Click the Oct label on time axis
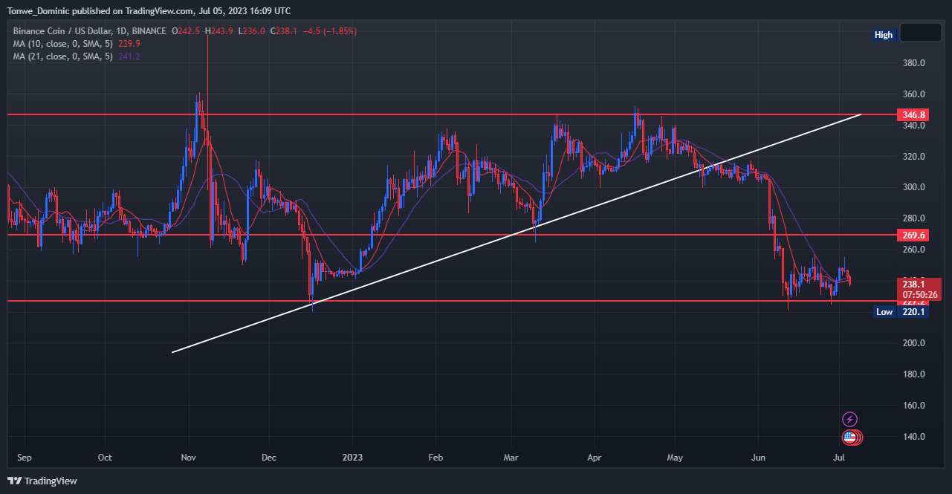The height and width of the screenshot is (494, 952). tap(105, 458)
